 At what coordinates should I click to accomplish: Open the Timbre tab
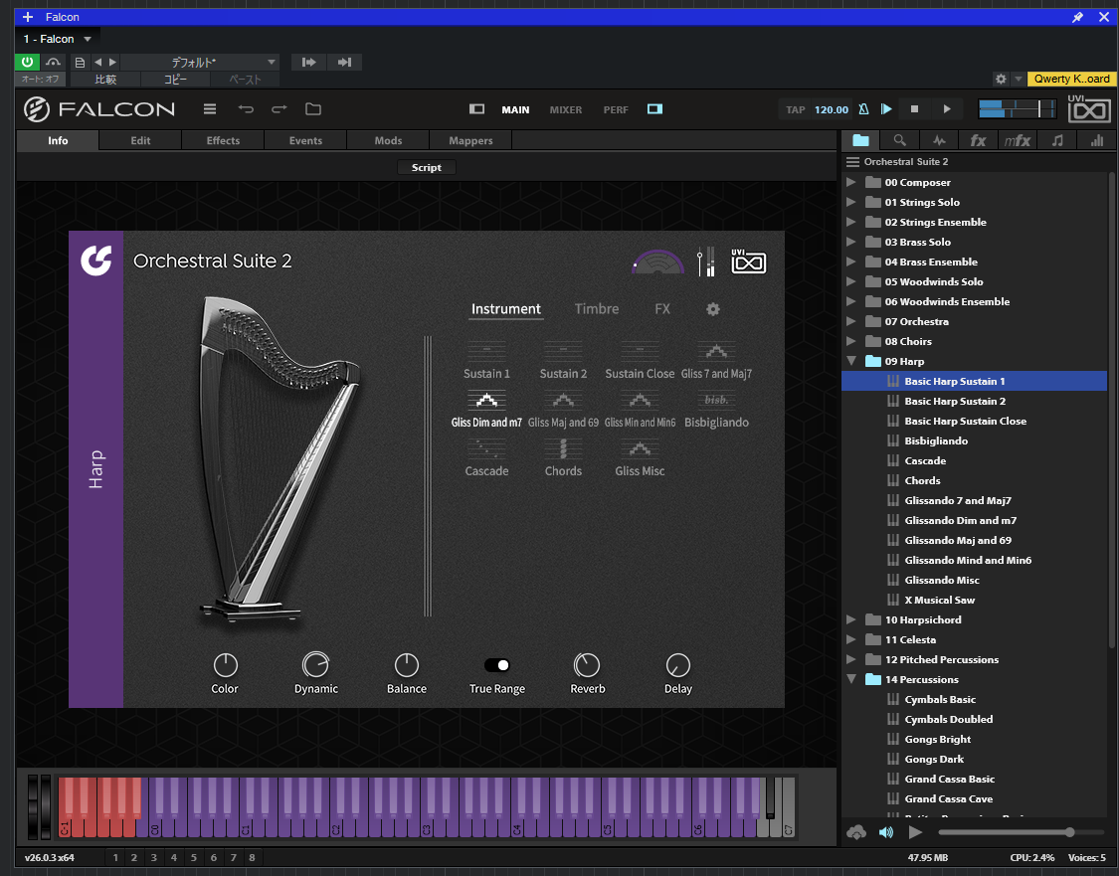pos(597,309)
